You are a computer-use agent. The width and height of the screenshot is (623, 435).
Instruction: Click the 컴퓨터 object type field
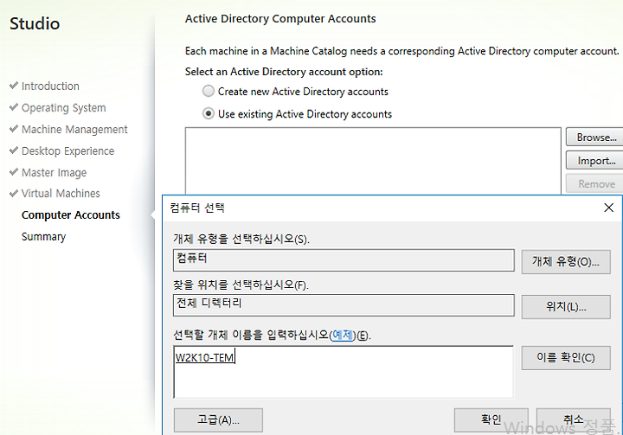point(344,260)
